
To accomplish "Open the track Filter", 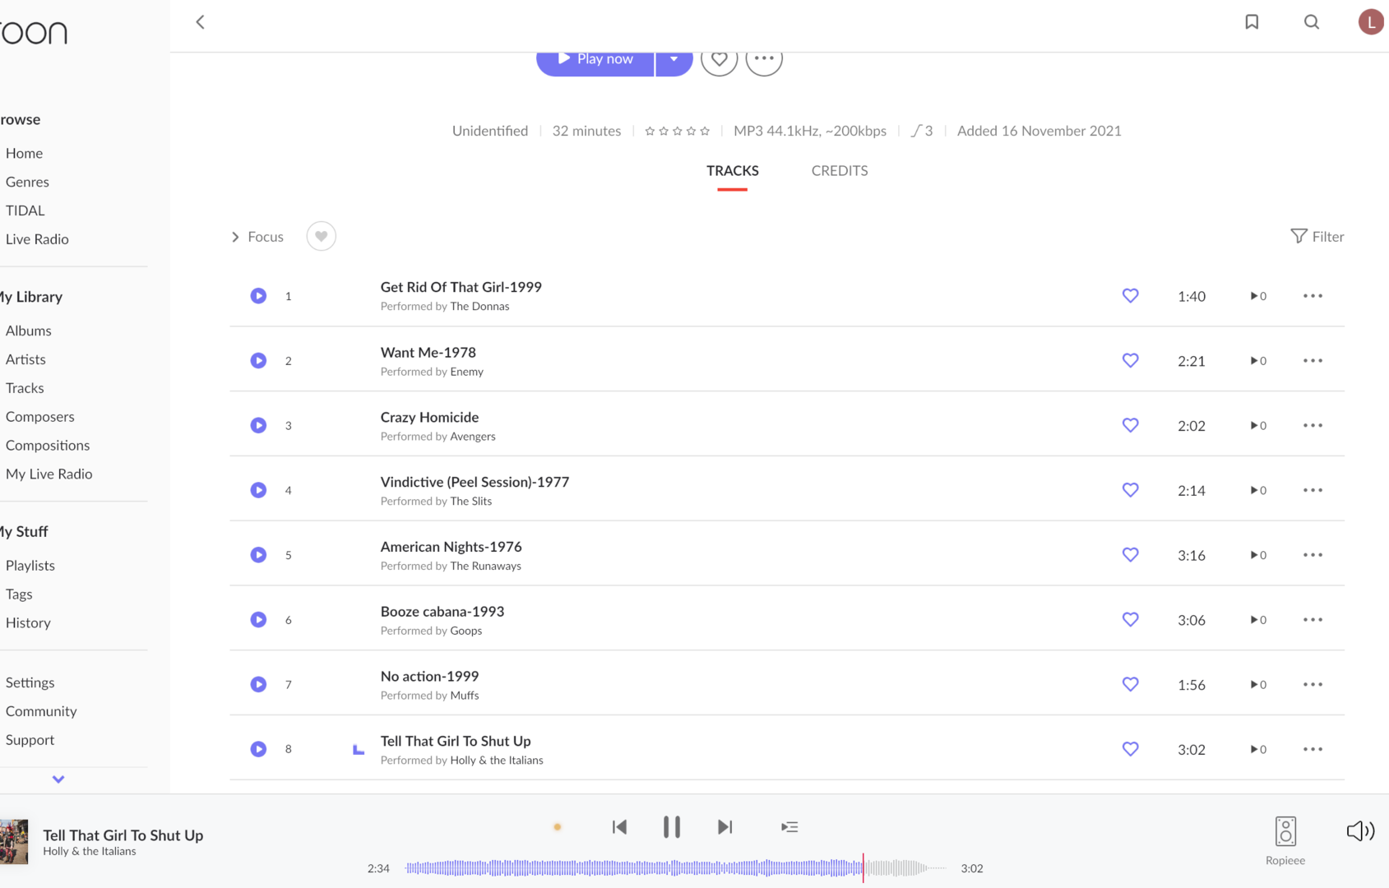I will point(1317,237).
